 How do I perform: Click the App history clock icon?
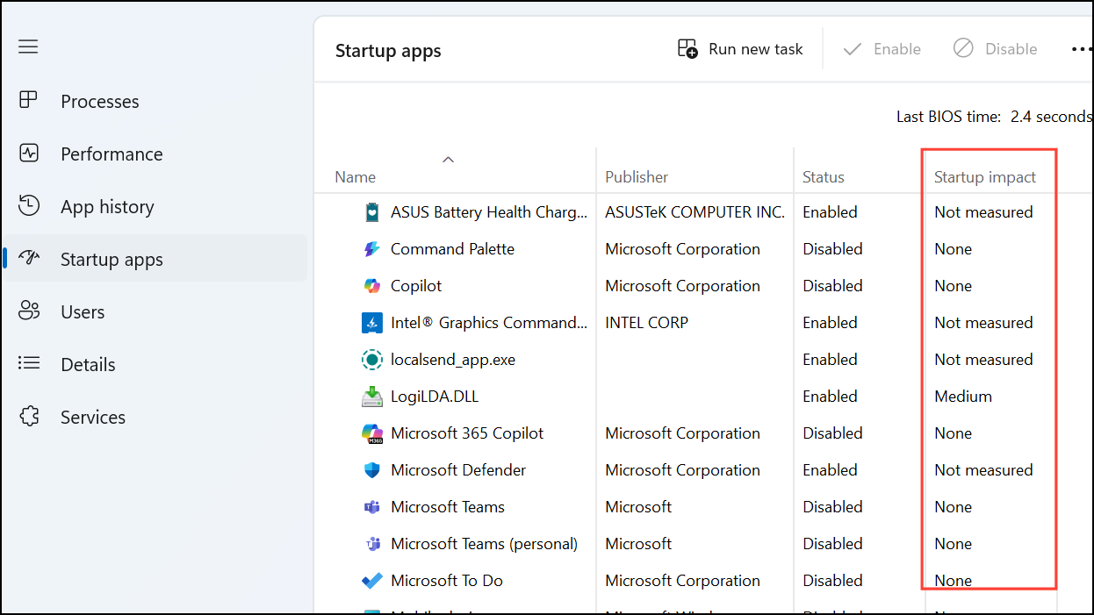click(29, 205)
